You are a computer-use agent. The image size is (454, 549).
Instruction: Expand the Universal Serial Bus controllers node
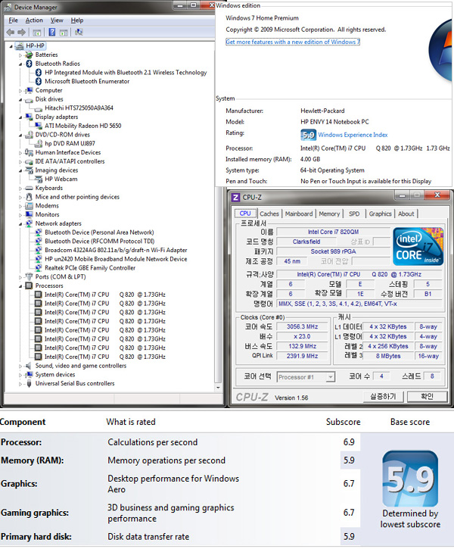pyautogui.click(x=20, y=384)
